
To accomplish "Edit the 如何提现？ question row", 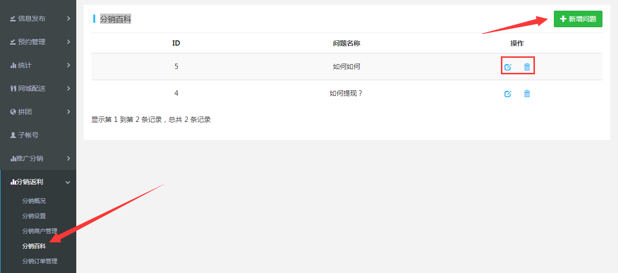I will [x=508, y=94].
